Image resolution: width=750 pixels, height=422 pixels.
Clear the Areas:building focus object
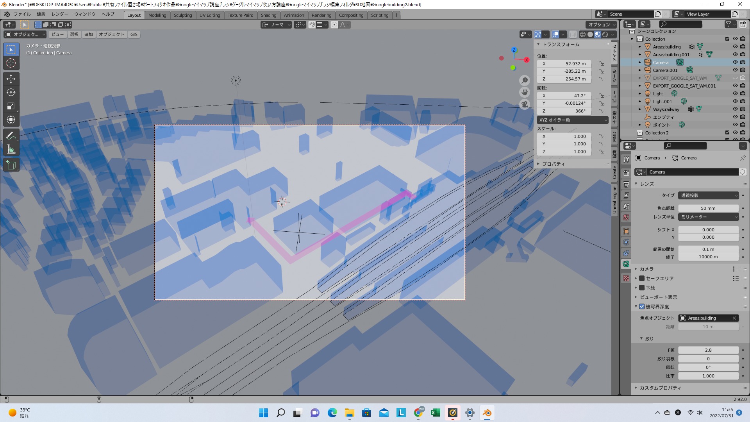pyautogui.click(x=734, y=318)
